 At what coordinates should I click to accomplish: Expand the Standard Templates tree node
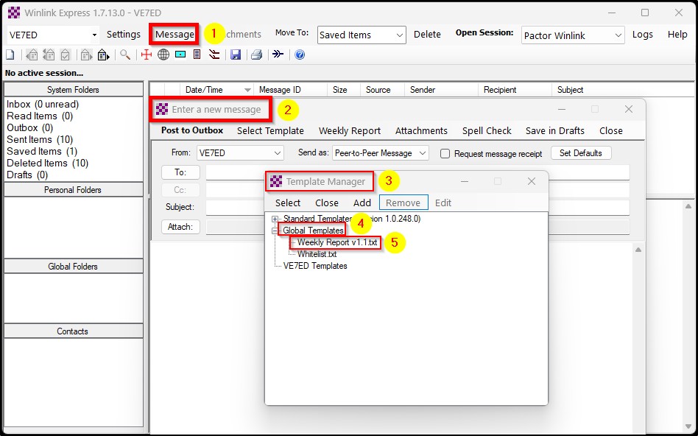click(275, 219)
